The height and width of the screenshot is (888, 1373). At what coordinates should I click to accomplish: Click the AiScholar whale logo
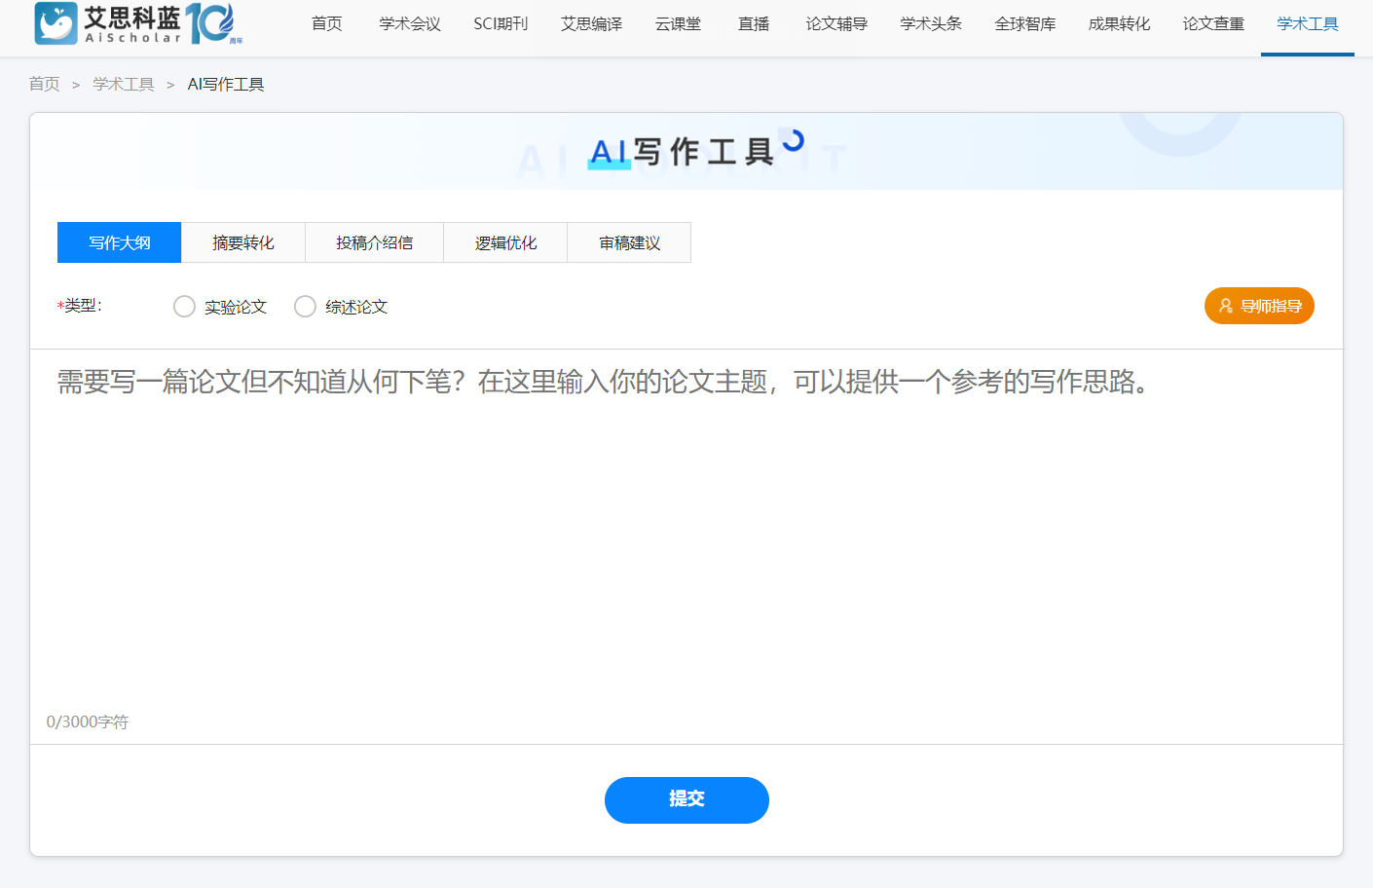pos(56,23)
